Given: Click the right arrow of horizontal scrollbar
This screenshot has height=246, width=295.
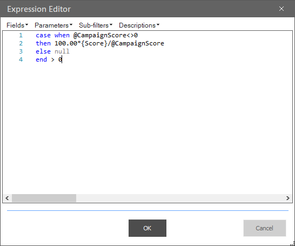Looking at the screenshot, I should coord(287,198).
